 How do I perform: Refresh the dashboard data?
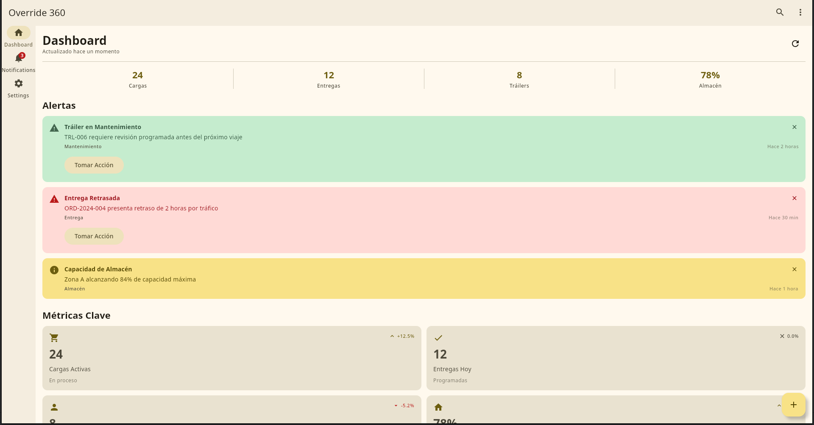click(x=795, y=44)
